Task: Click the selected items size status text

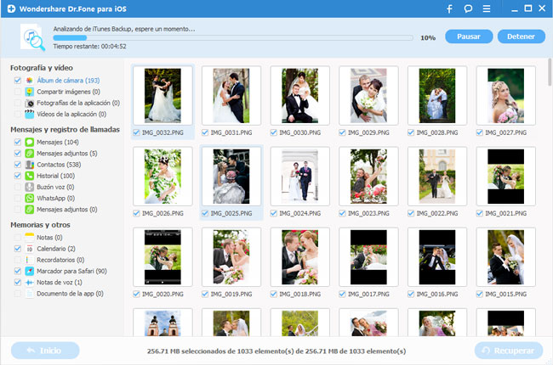Action: tap(276, 351)
